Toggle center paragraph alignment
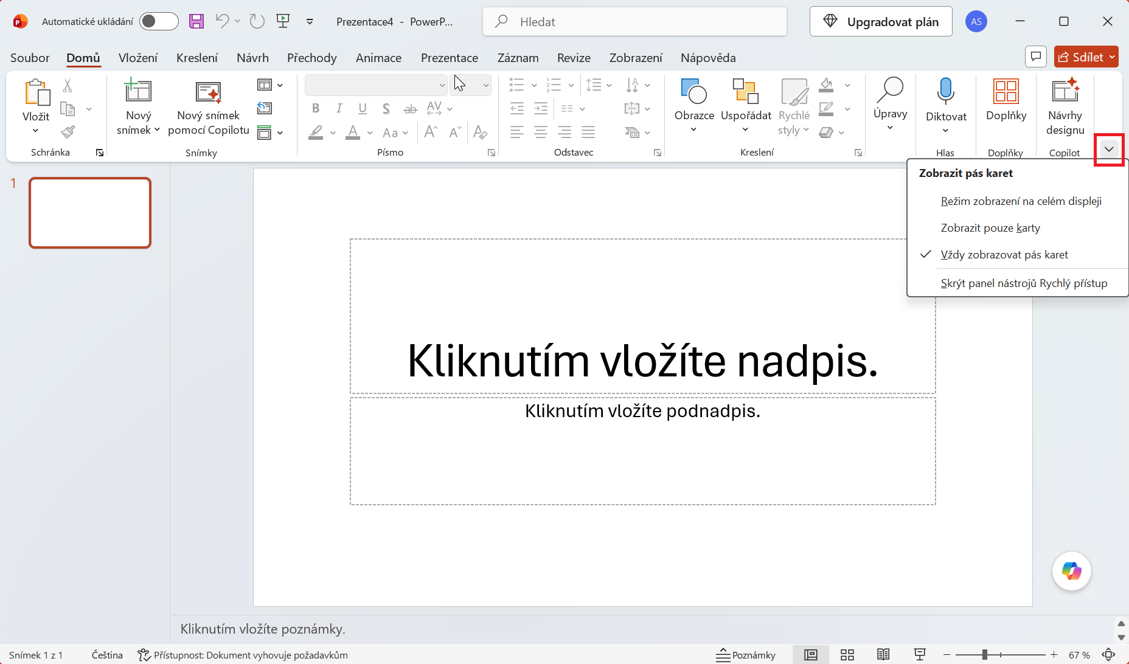 point(541,132)
